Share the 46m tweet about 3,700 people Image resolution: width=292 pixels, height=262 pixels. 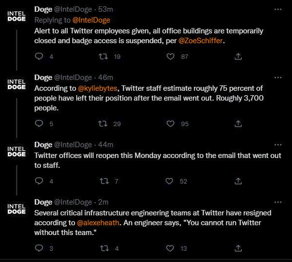238,123
